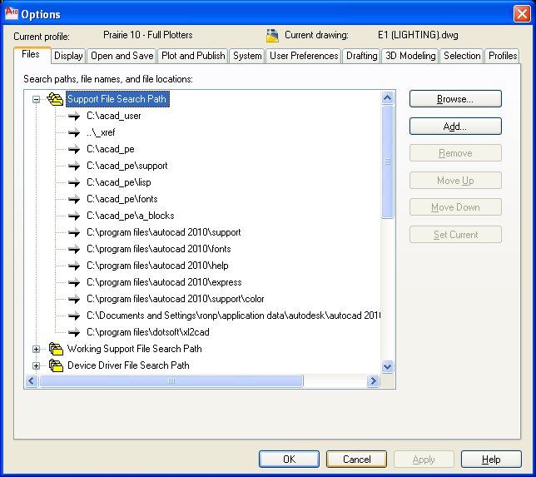The width and height of the screenshot is (536, 477).
Task: Switch to the Display tab
Action: pyautogui.click(x=68, y=56)
